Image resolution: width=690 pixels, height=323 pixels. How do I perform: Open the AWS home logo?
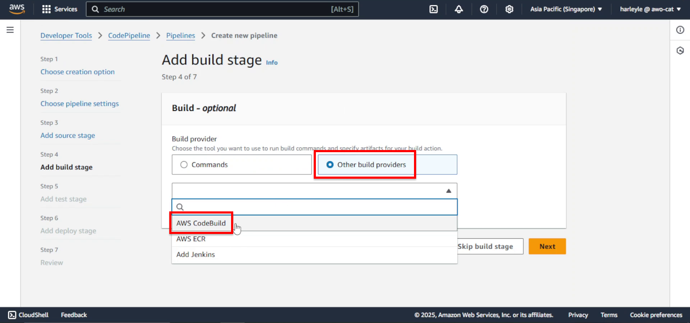(x=17, y=9)
